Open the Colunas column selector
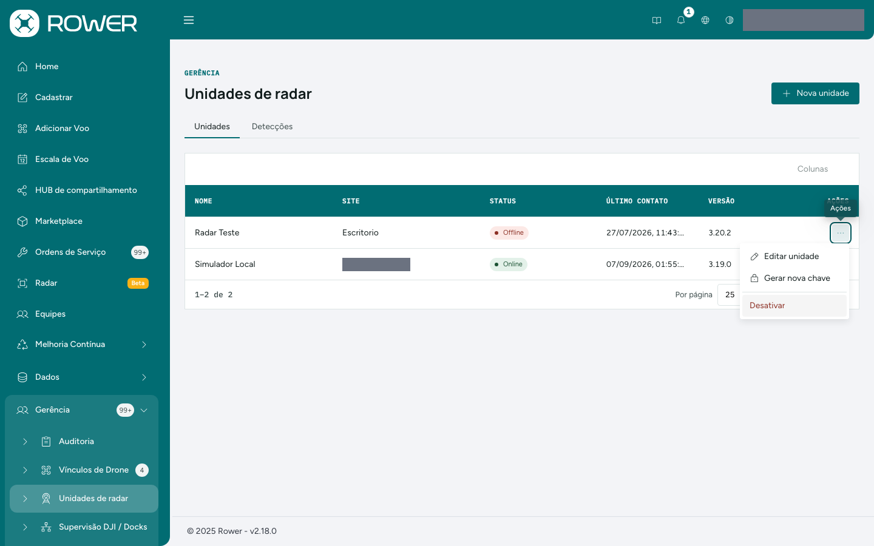The image size is (874, 546). coord(812,169)
